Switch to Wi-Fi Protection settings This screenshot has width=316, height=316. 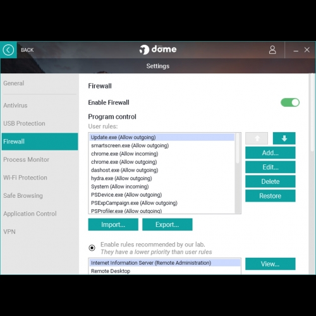coord(25,178)
